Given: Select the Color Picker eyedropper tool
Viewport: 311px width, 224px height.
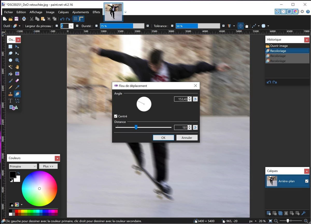Looking at the screenshot, I should click(x=17, y=87).
